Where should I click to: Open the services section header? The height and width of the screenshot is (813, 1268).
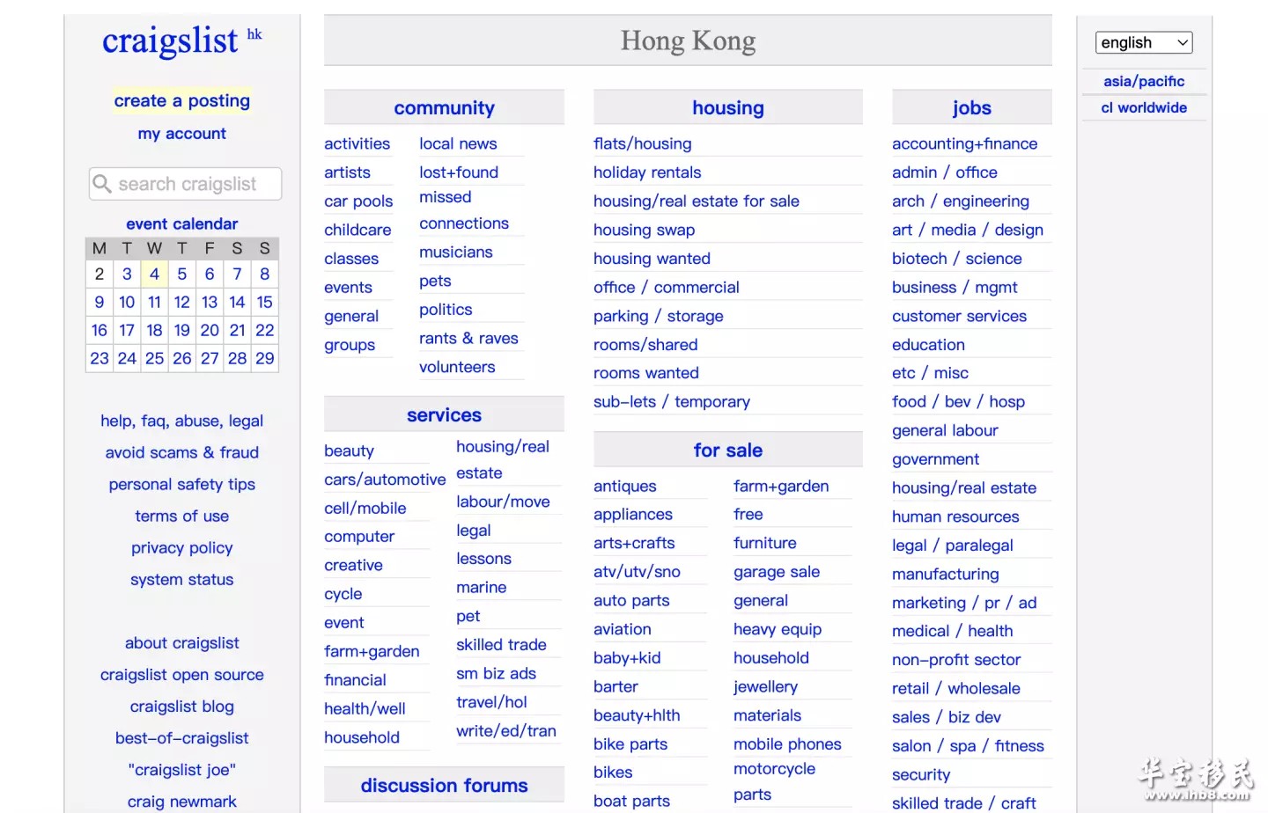click(444, 414)
